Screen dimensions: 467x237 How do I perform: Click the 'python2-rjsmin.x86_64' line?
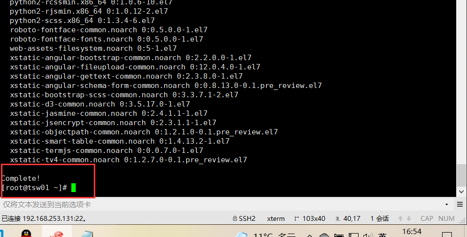click(x=89, y=11)
